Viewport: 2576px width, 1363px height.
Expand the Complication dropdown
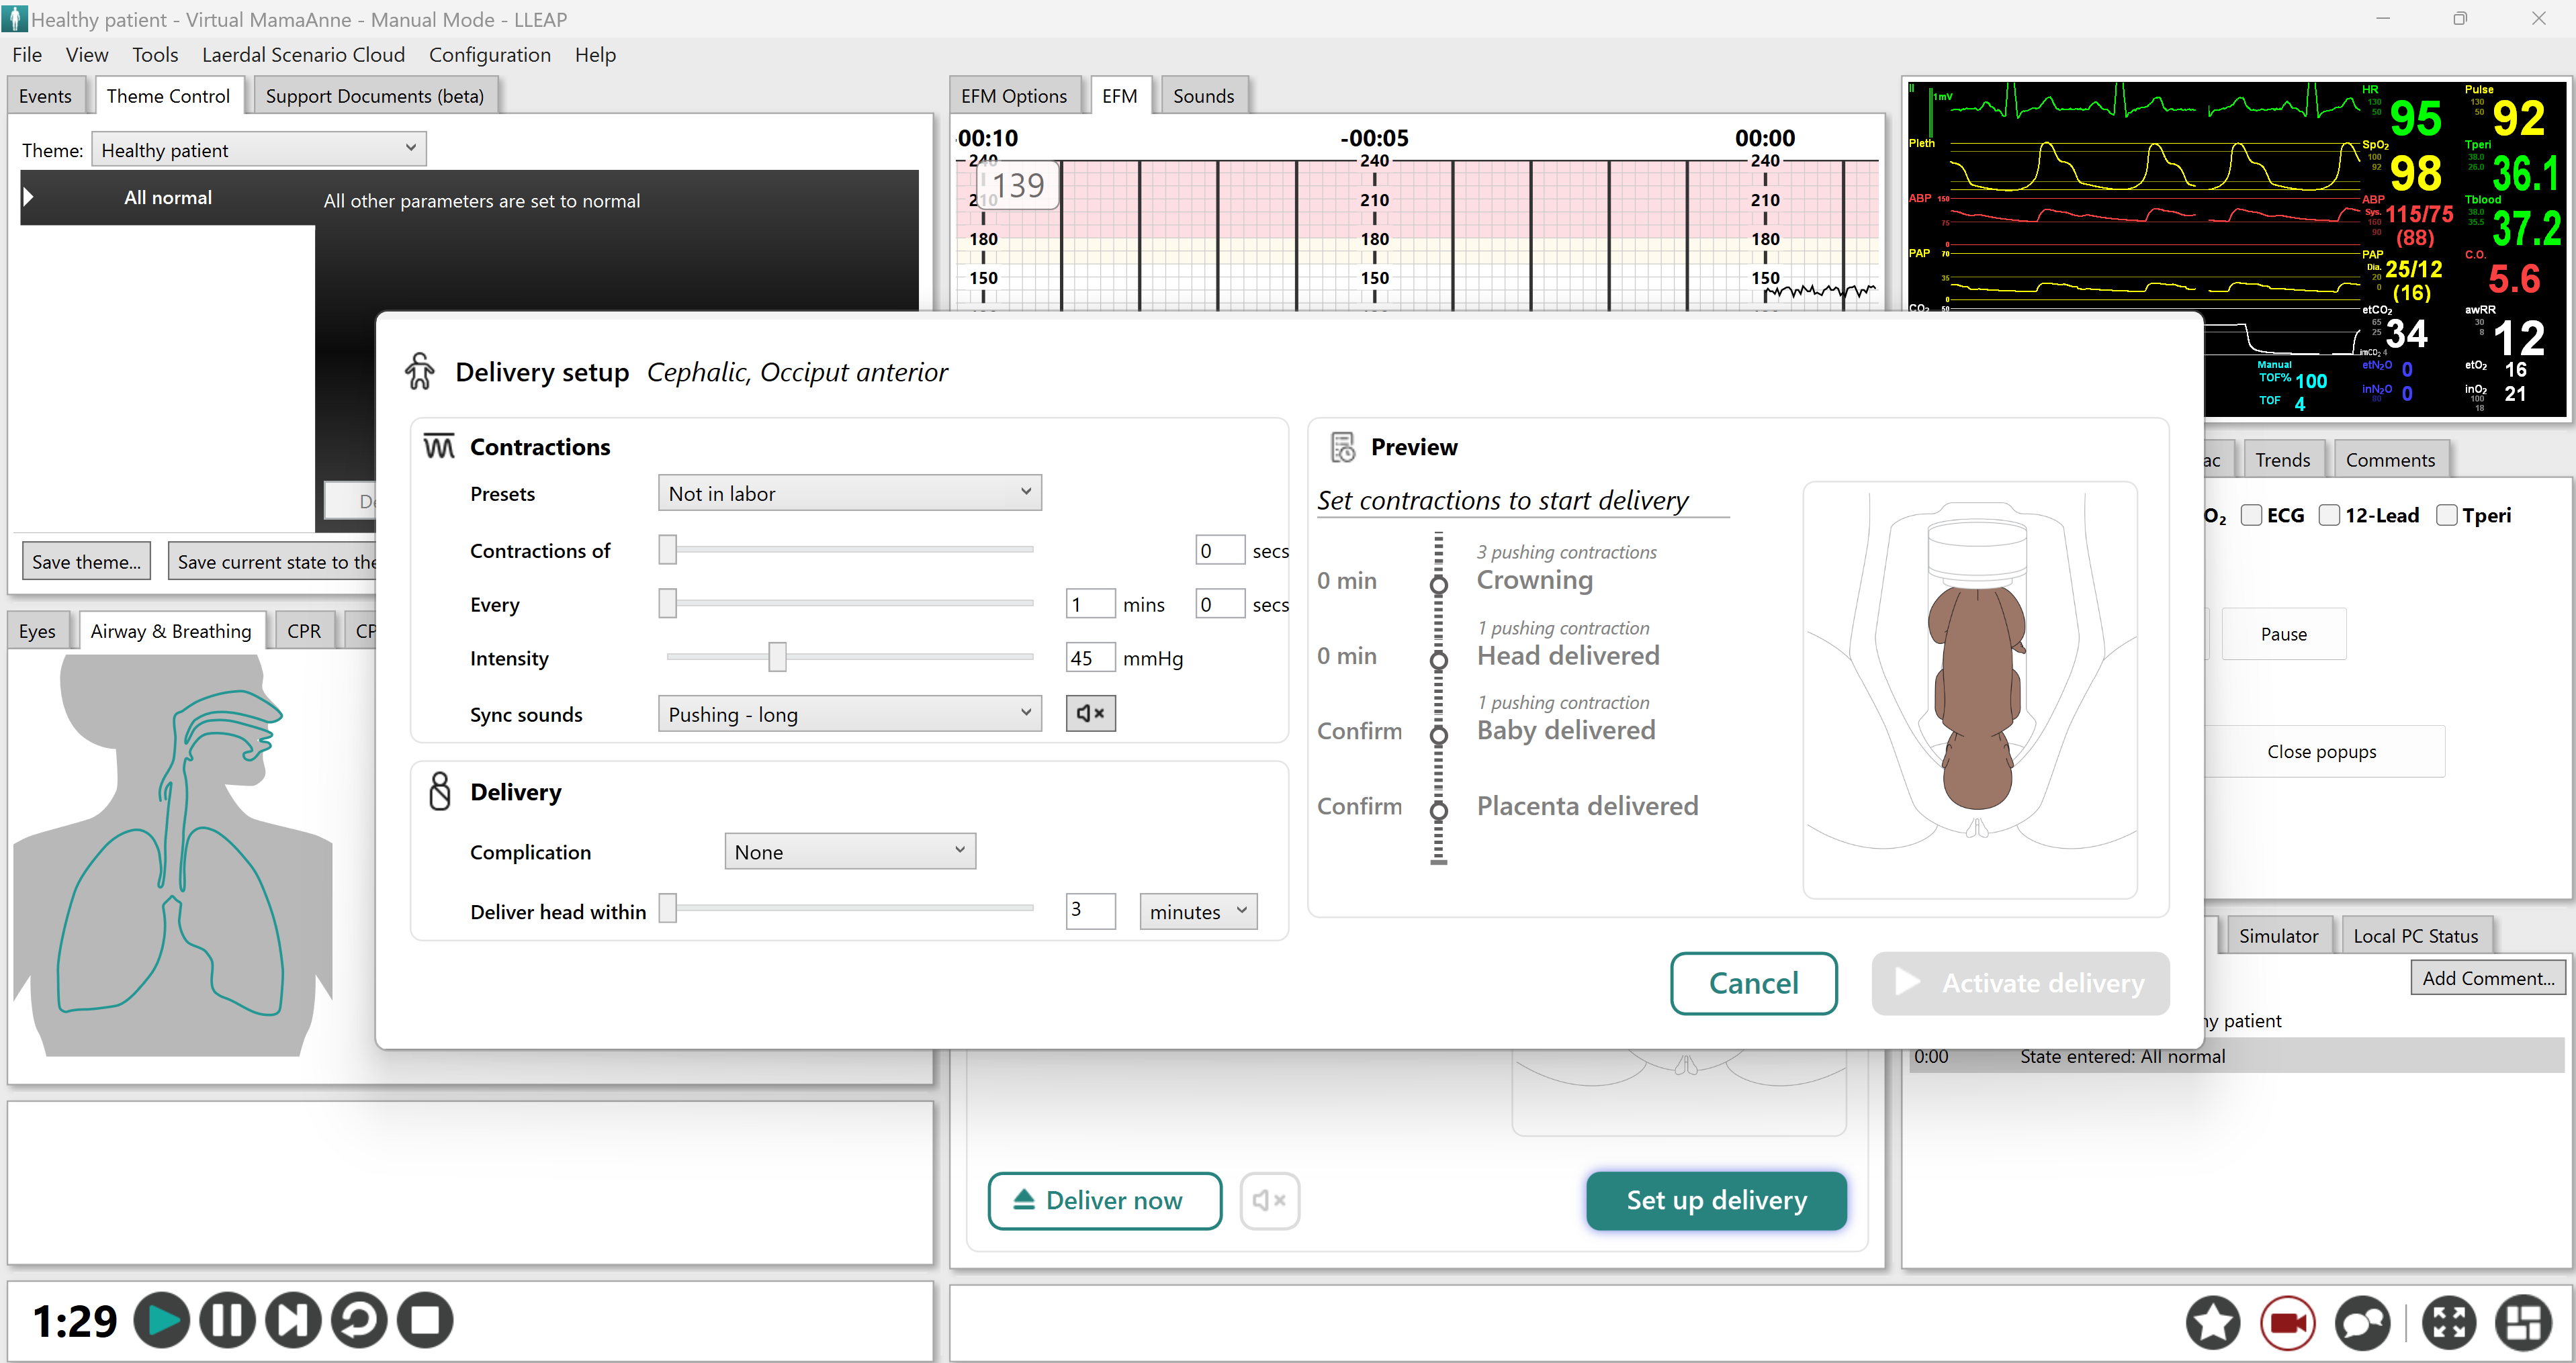pos(849,851)
